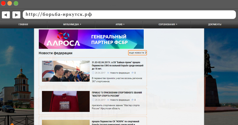
Task: Click the folder icon on the ПРИКАЗ article
Action: [108, 100]
